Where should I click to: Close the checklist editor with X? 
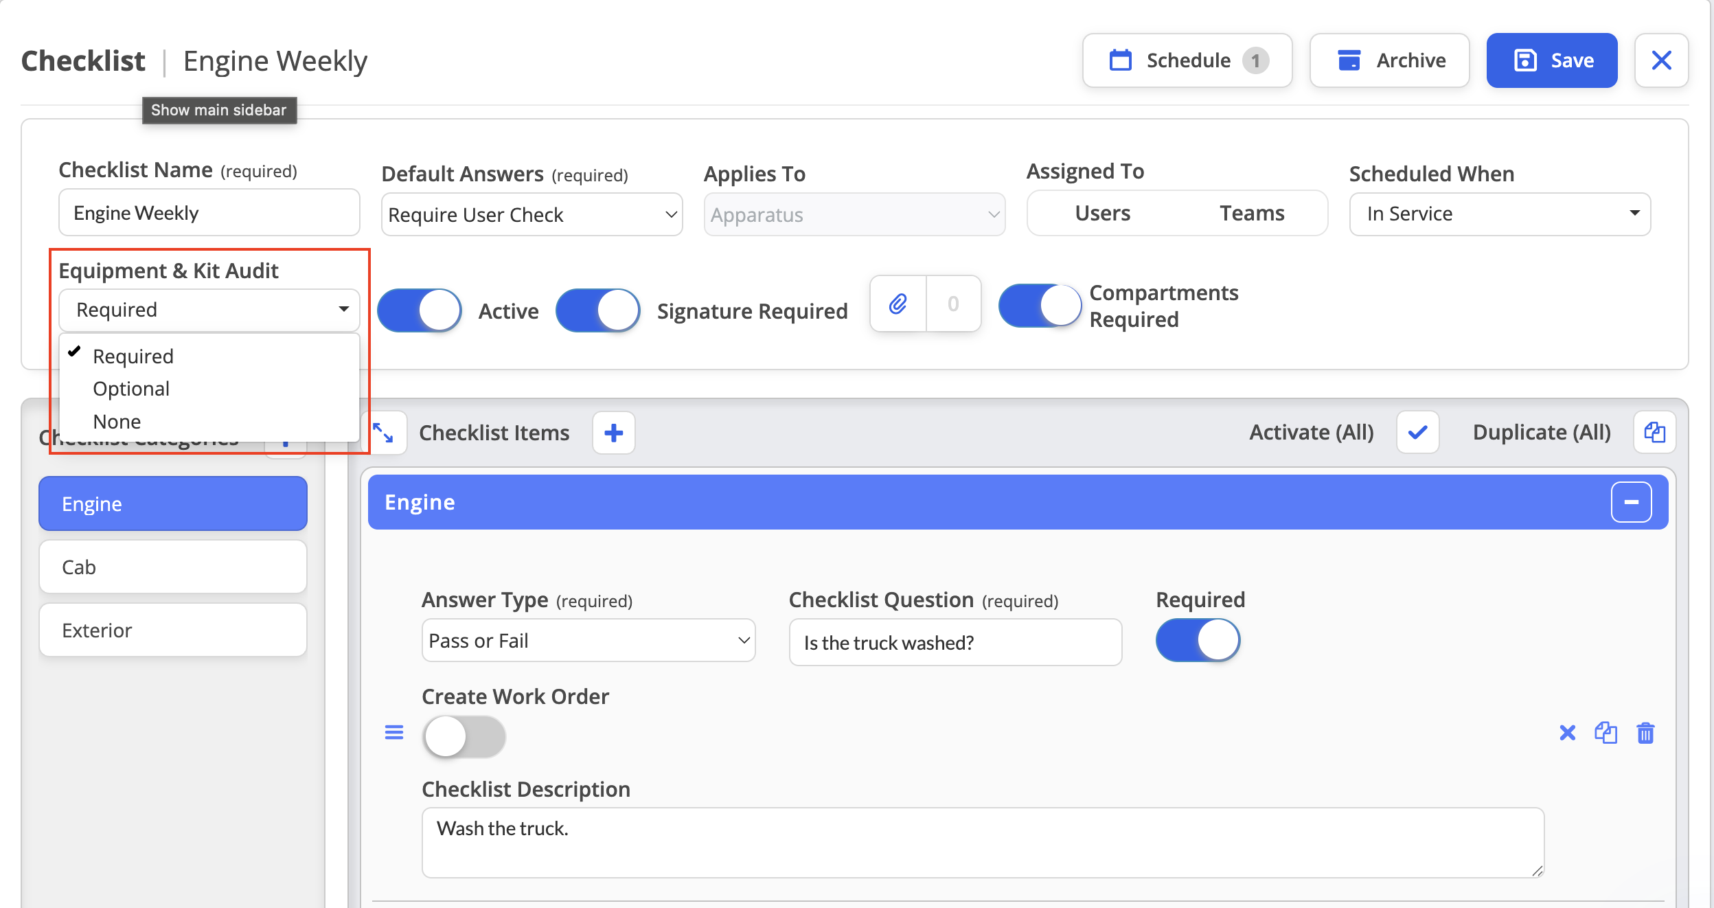[1661, 60]
